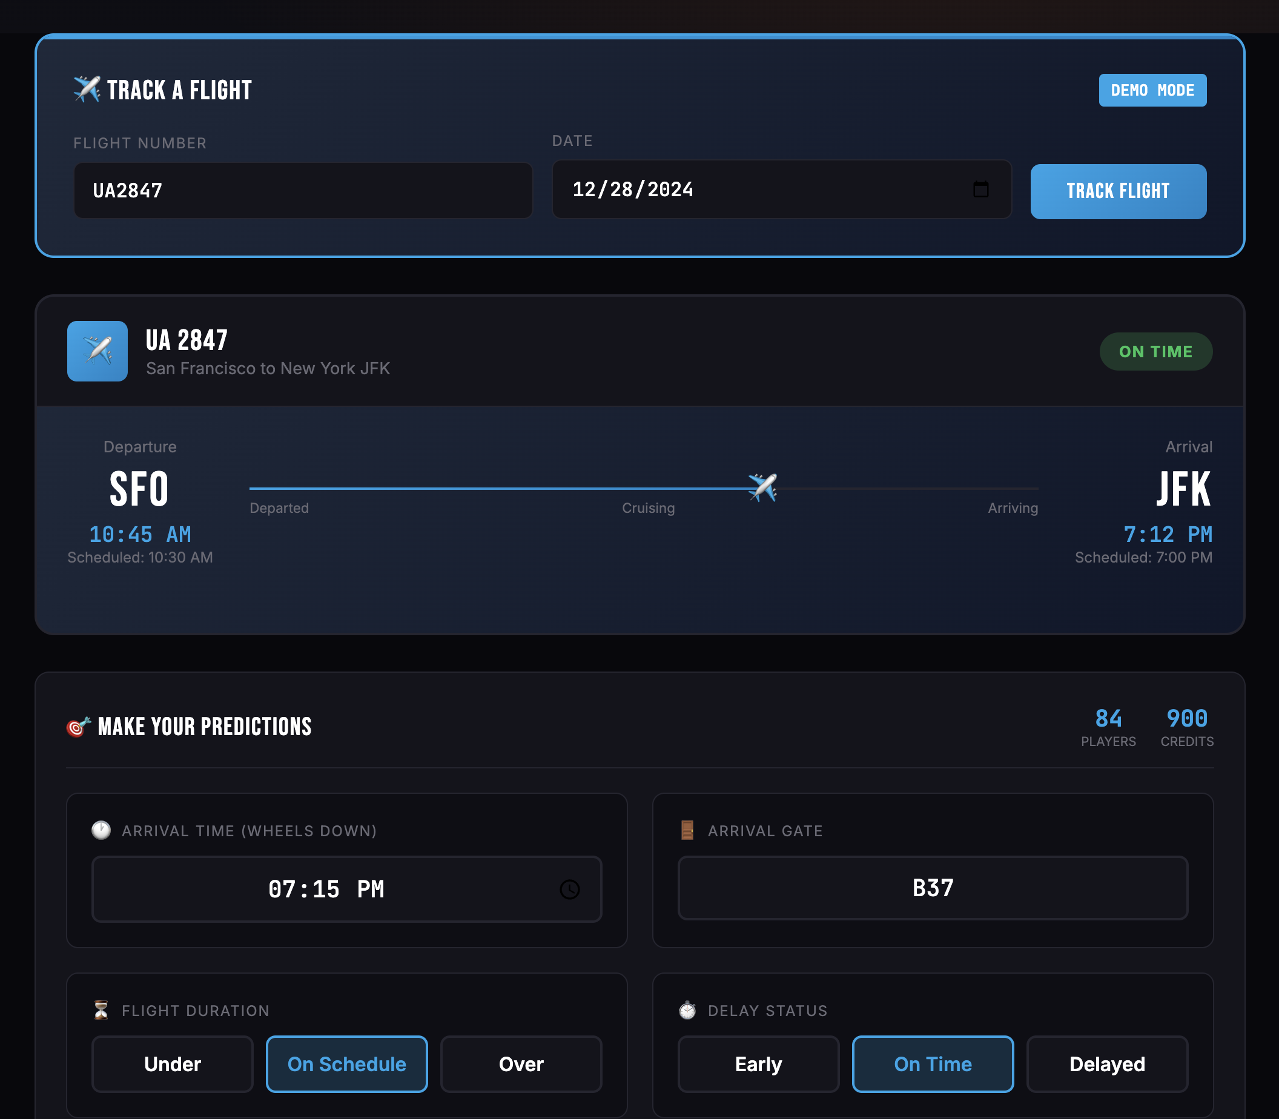
Task: Click the target icon next to Make Your Predictions
Action: click(x=76, y=725)
